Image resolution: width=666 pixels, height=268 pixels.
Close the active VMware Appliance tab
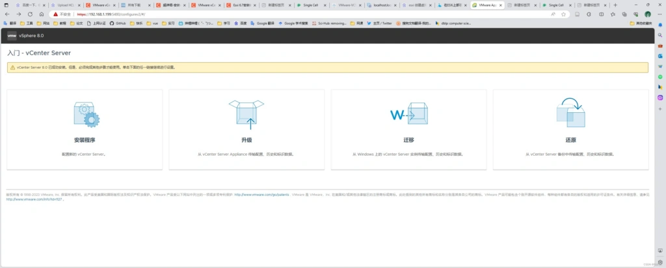(500, 5)
